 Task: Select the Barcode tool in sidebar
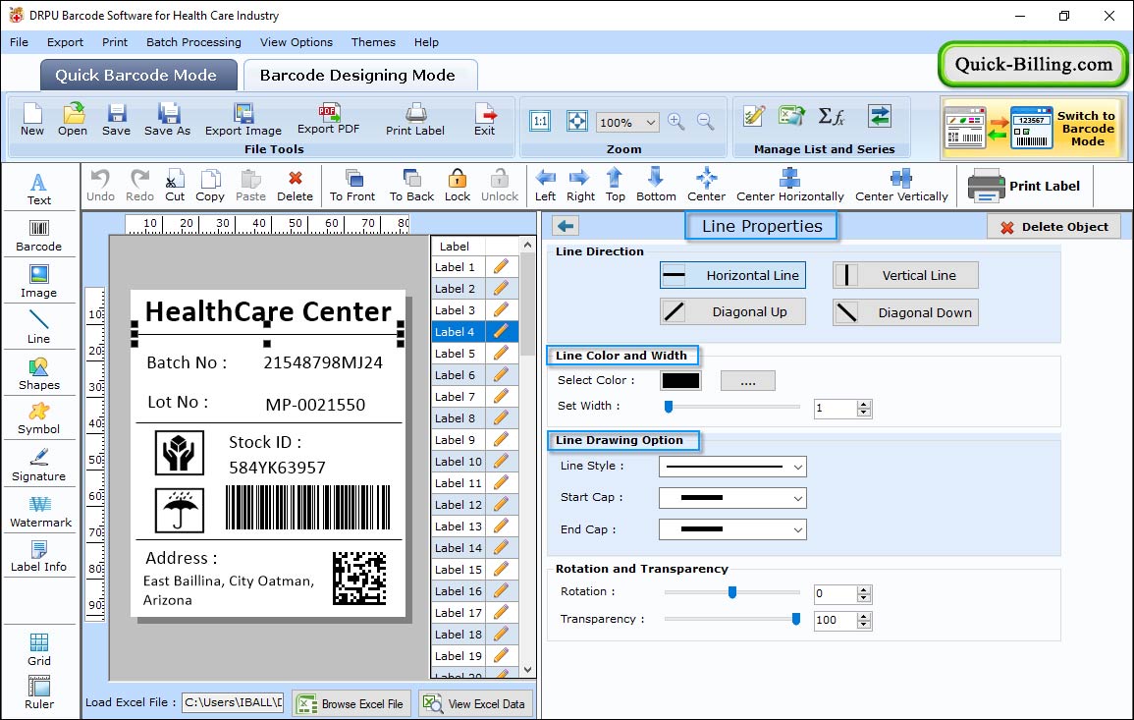pos(39,236)
